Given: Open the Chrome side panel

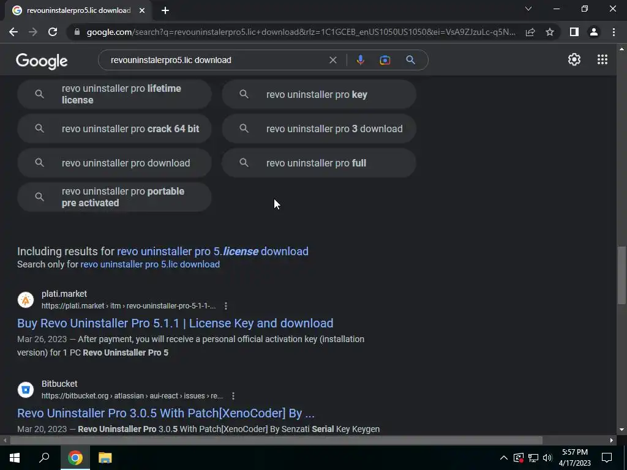Looking at the screenshot, I should [x=574, y=32].
